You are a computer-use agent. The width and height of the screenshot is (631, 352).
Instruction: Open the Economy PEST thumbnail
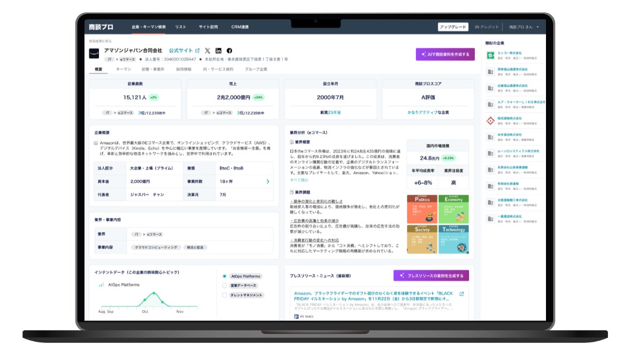coord(453,209)
